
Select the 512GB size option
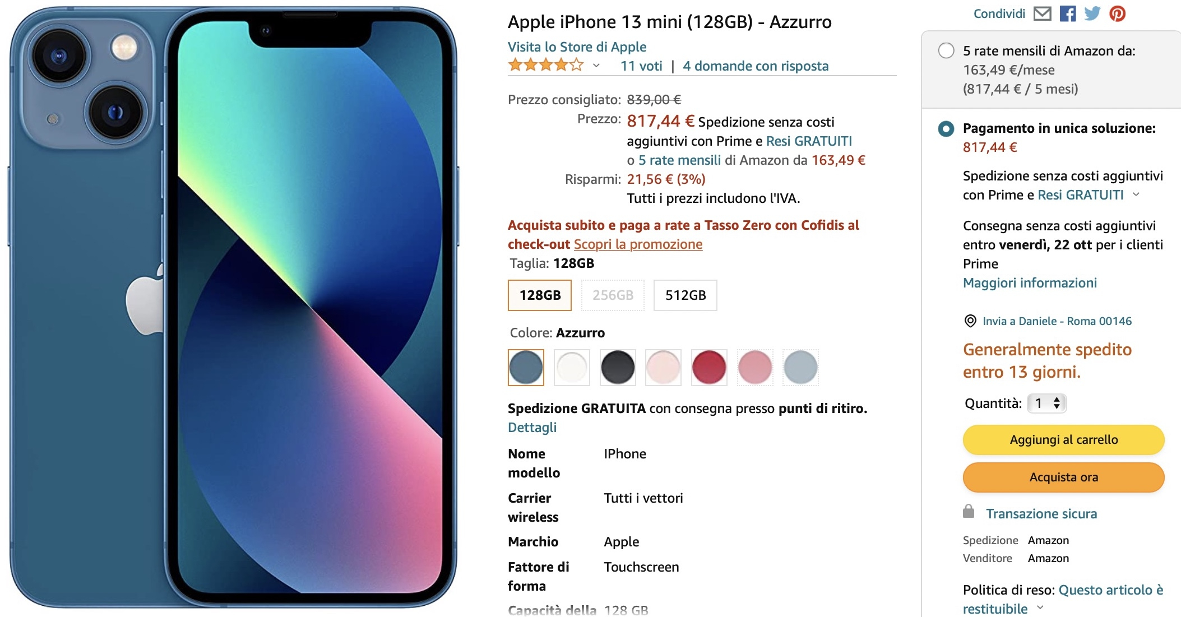[684, 295]
